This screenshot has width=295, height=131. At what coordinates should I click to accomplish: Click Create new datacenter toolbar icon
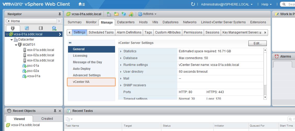109,14
